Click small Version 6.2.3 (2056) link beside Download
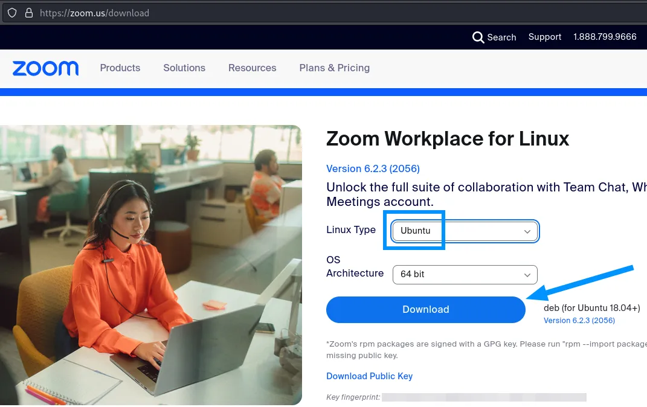 pos(579,321)
